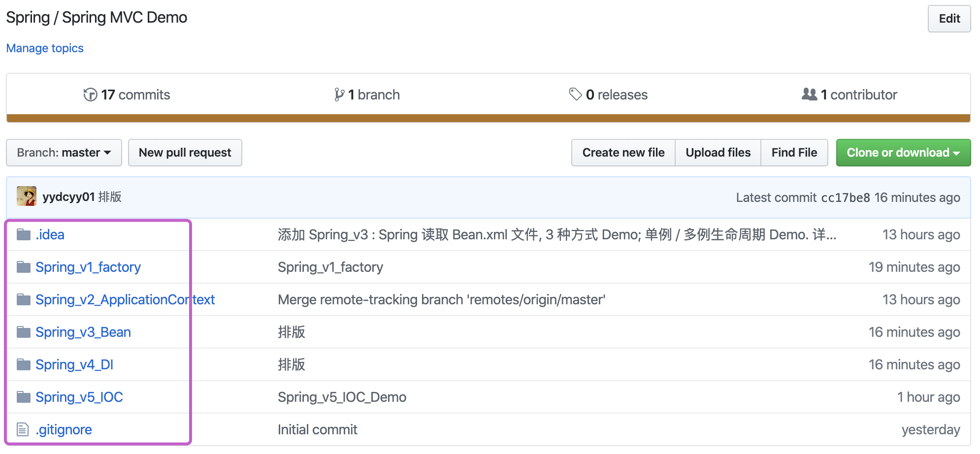Click the folder icon beside Spring_v1_factory

(x=23, y=266)
